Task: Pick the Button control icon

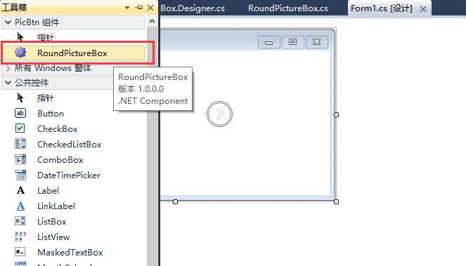Action: (x=20, y=113)
